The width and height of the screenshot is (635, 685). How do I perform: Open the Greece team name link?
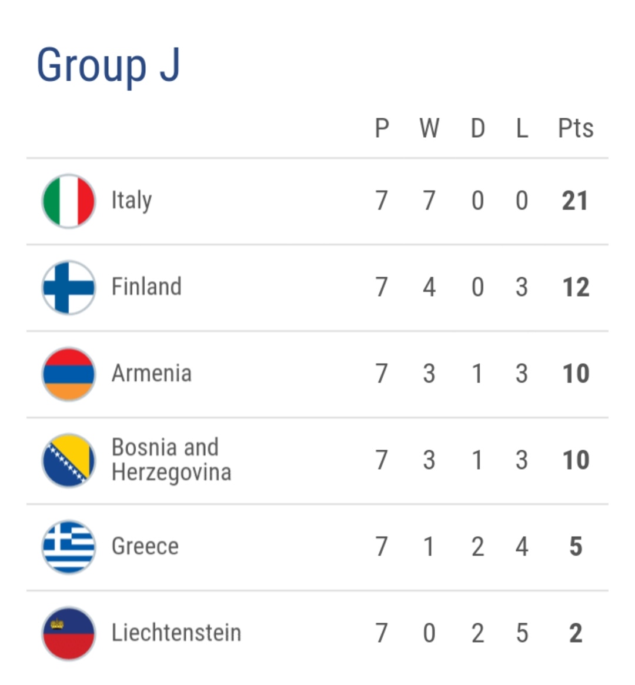tap(145, 547)
